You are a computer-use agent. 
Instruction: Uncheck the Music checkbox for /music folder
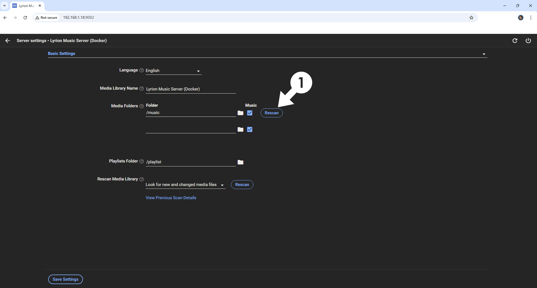(x=250, y=113)
